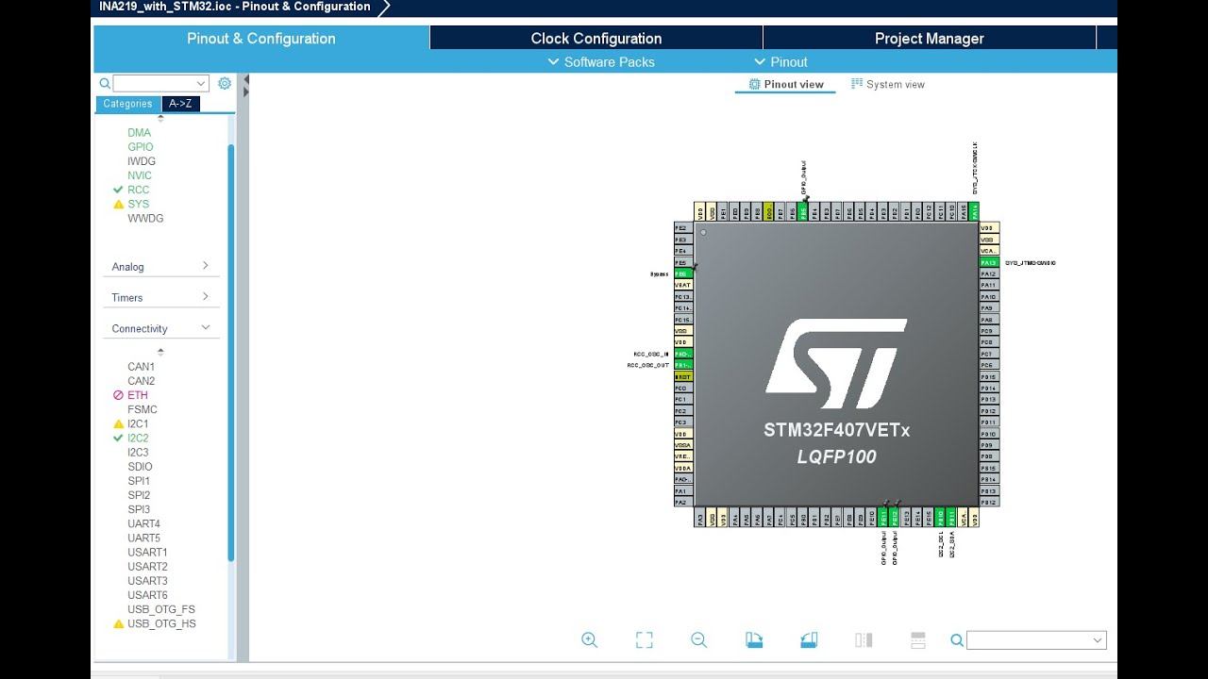Select SPI3 peripheral

pyautogui.click(x=139, y=509)
